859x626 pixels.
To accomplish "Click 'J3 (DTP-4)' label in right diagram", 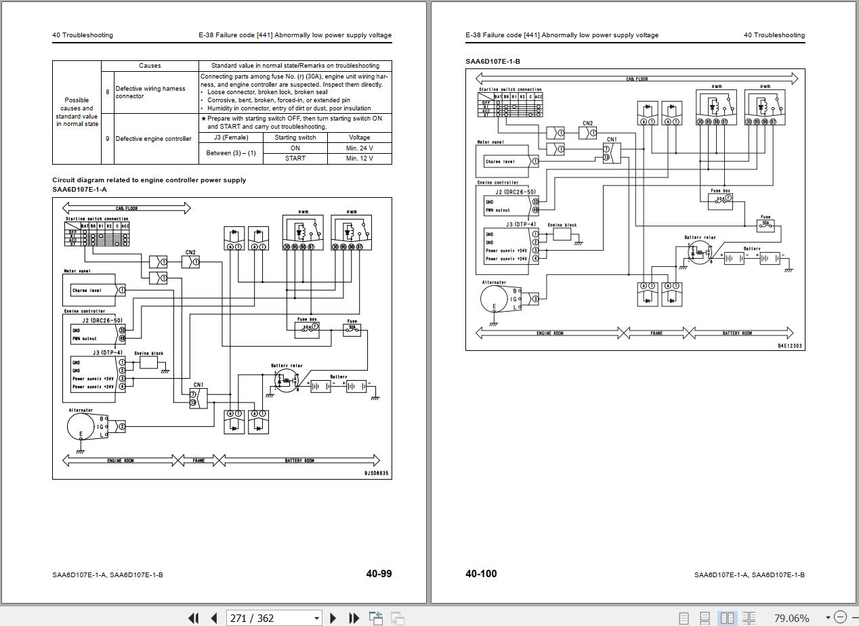I will coord(520,224).
